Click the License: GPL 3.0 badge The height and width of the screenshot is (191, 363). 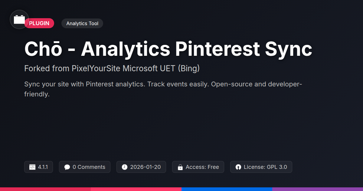click(x=265, y=167)
